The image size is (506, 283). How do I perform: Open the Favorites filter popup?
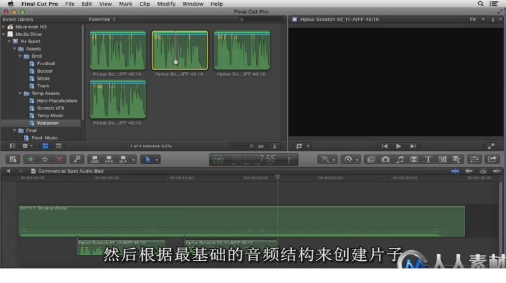(x=102, y=20)
